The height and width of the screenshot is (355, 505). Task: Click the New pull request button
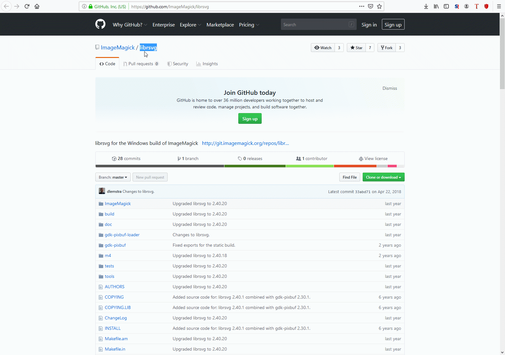coord(150,177)
